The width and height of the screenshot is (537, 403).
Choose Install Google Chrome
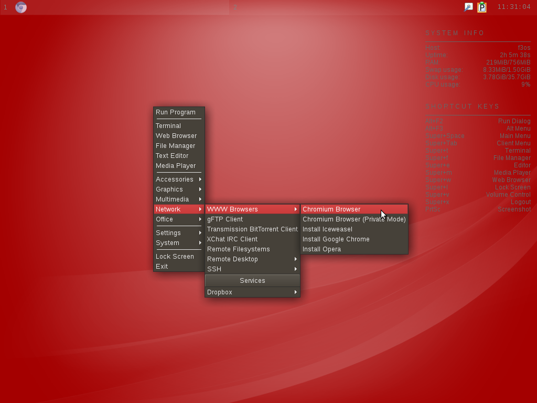[354, 239]
